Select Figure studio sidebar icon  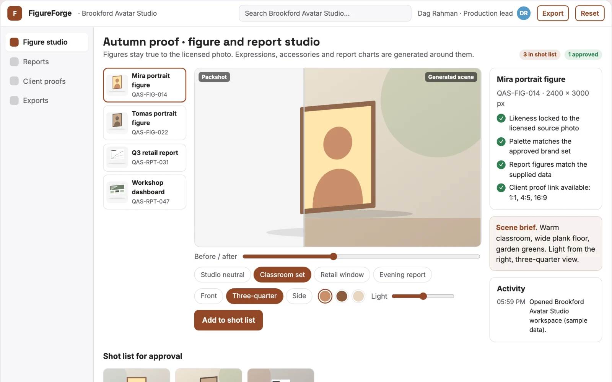click(x=14, y=42)
